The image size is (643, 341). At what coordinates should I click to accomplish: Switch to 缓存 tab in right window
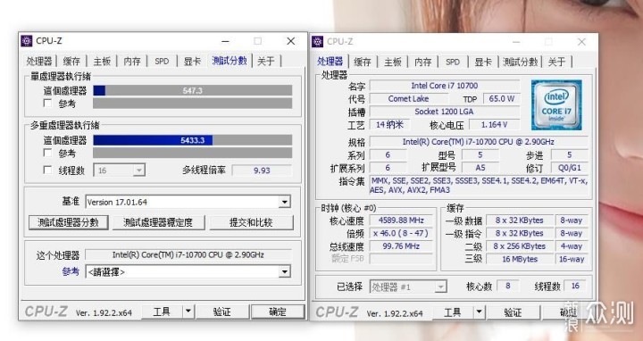[x=363, y=62]
